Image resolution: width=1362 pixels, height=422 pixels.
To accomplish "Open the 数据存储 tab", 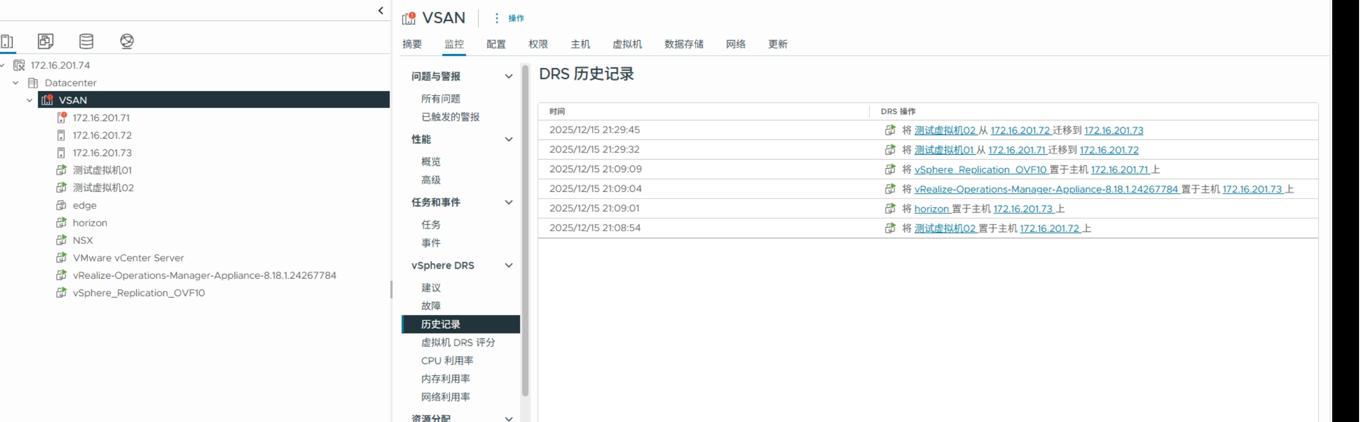I will click(685, 44).
